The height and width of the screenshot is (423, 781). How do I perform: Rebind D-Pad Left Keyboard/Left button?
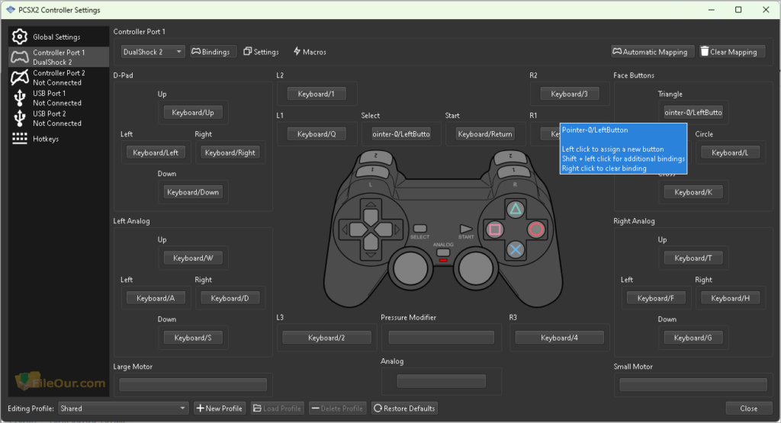pos(156,152)
